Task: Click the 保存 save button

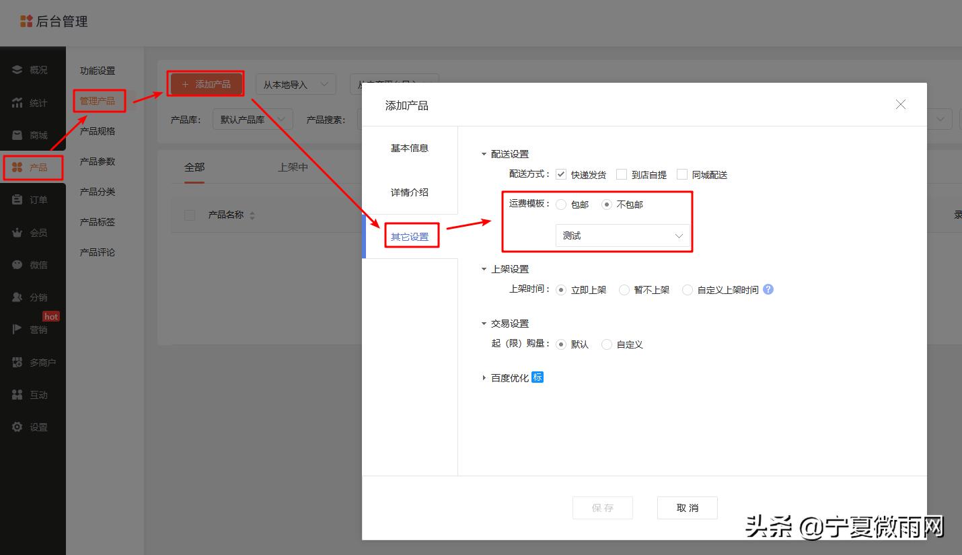Action: coord(602,508)
